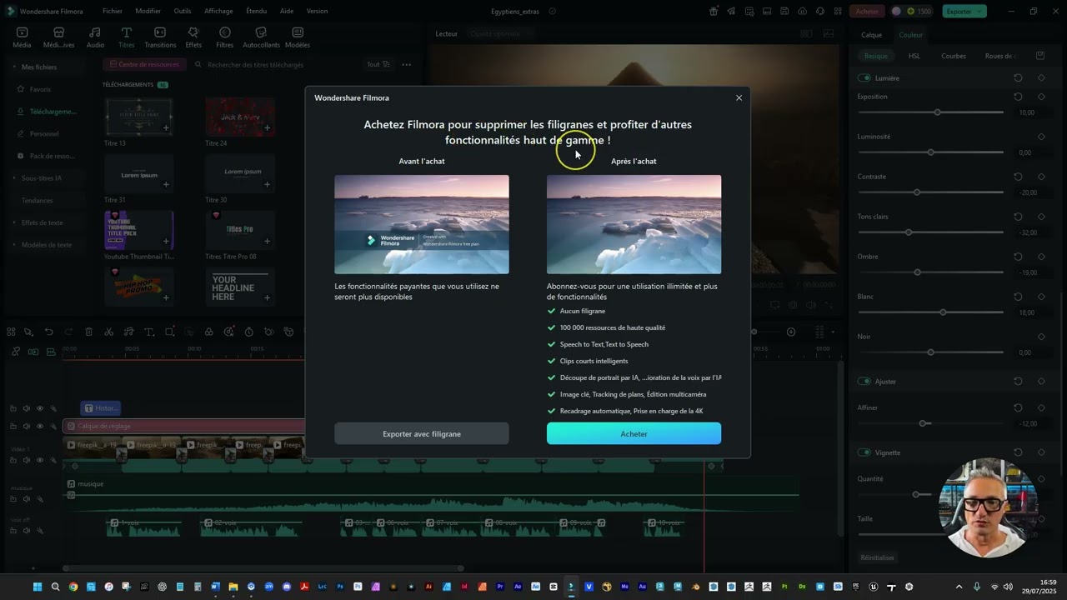Open the Tout filter dropdown

(377, 64)
